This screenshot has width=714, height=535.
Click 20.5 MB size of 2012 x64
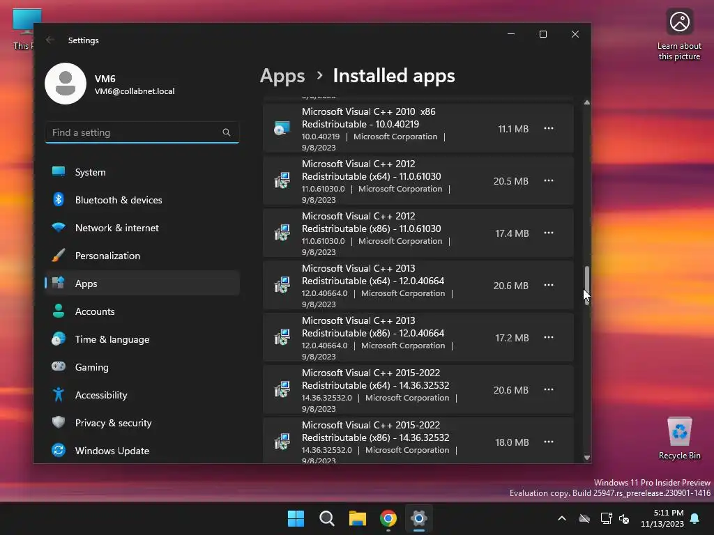tap(511, 181)
